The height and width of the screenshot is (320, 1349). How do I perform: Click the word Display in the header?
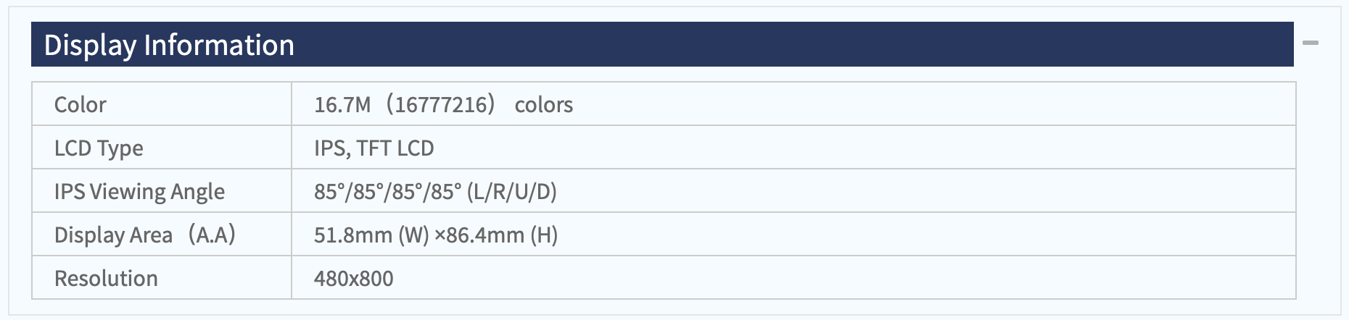pos(90,45)
